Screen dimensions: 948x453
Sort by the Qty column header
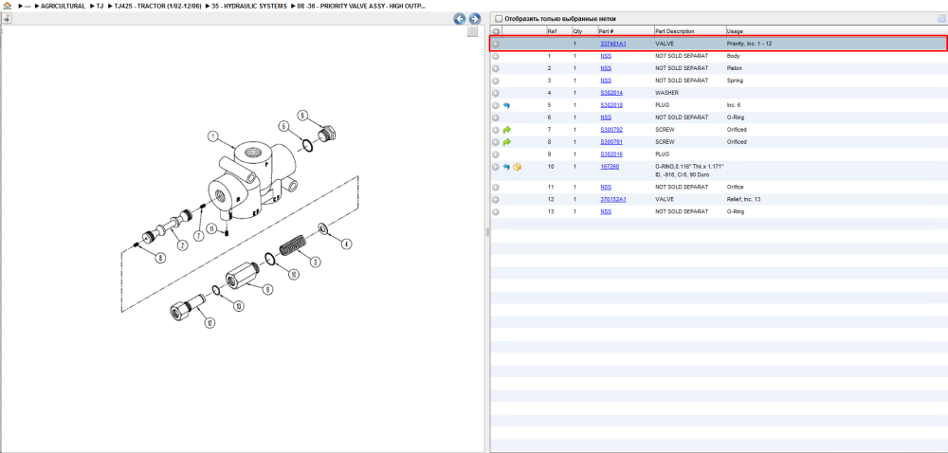(x=577, y=31)
